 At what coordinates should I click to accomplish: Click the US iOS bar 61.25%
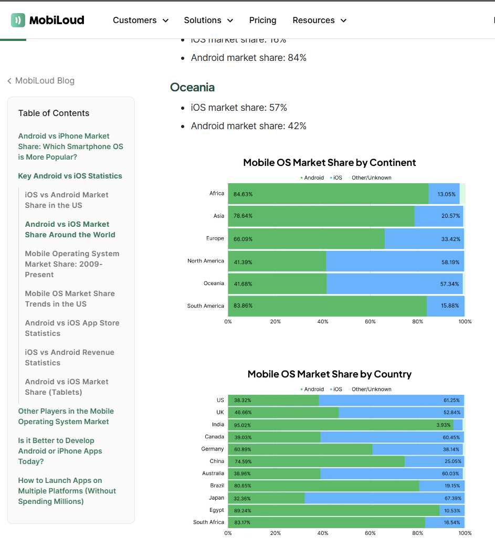click(x=392, y=401)
